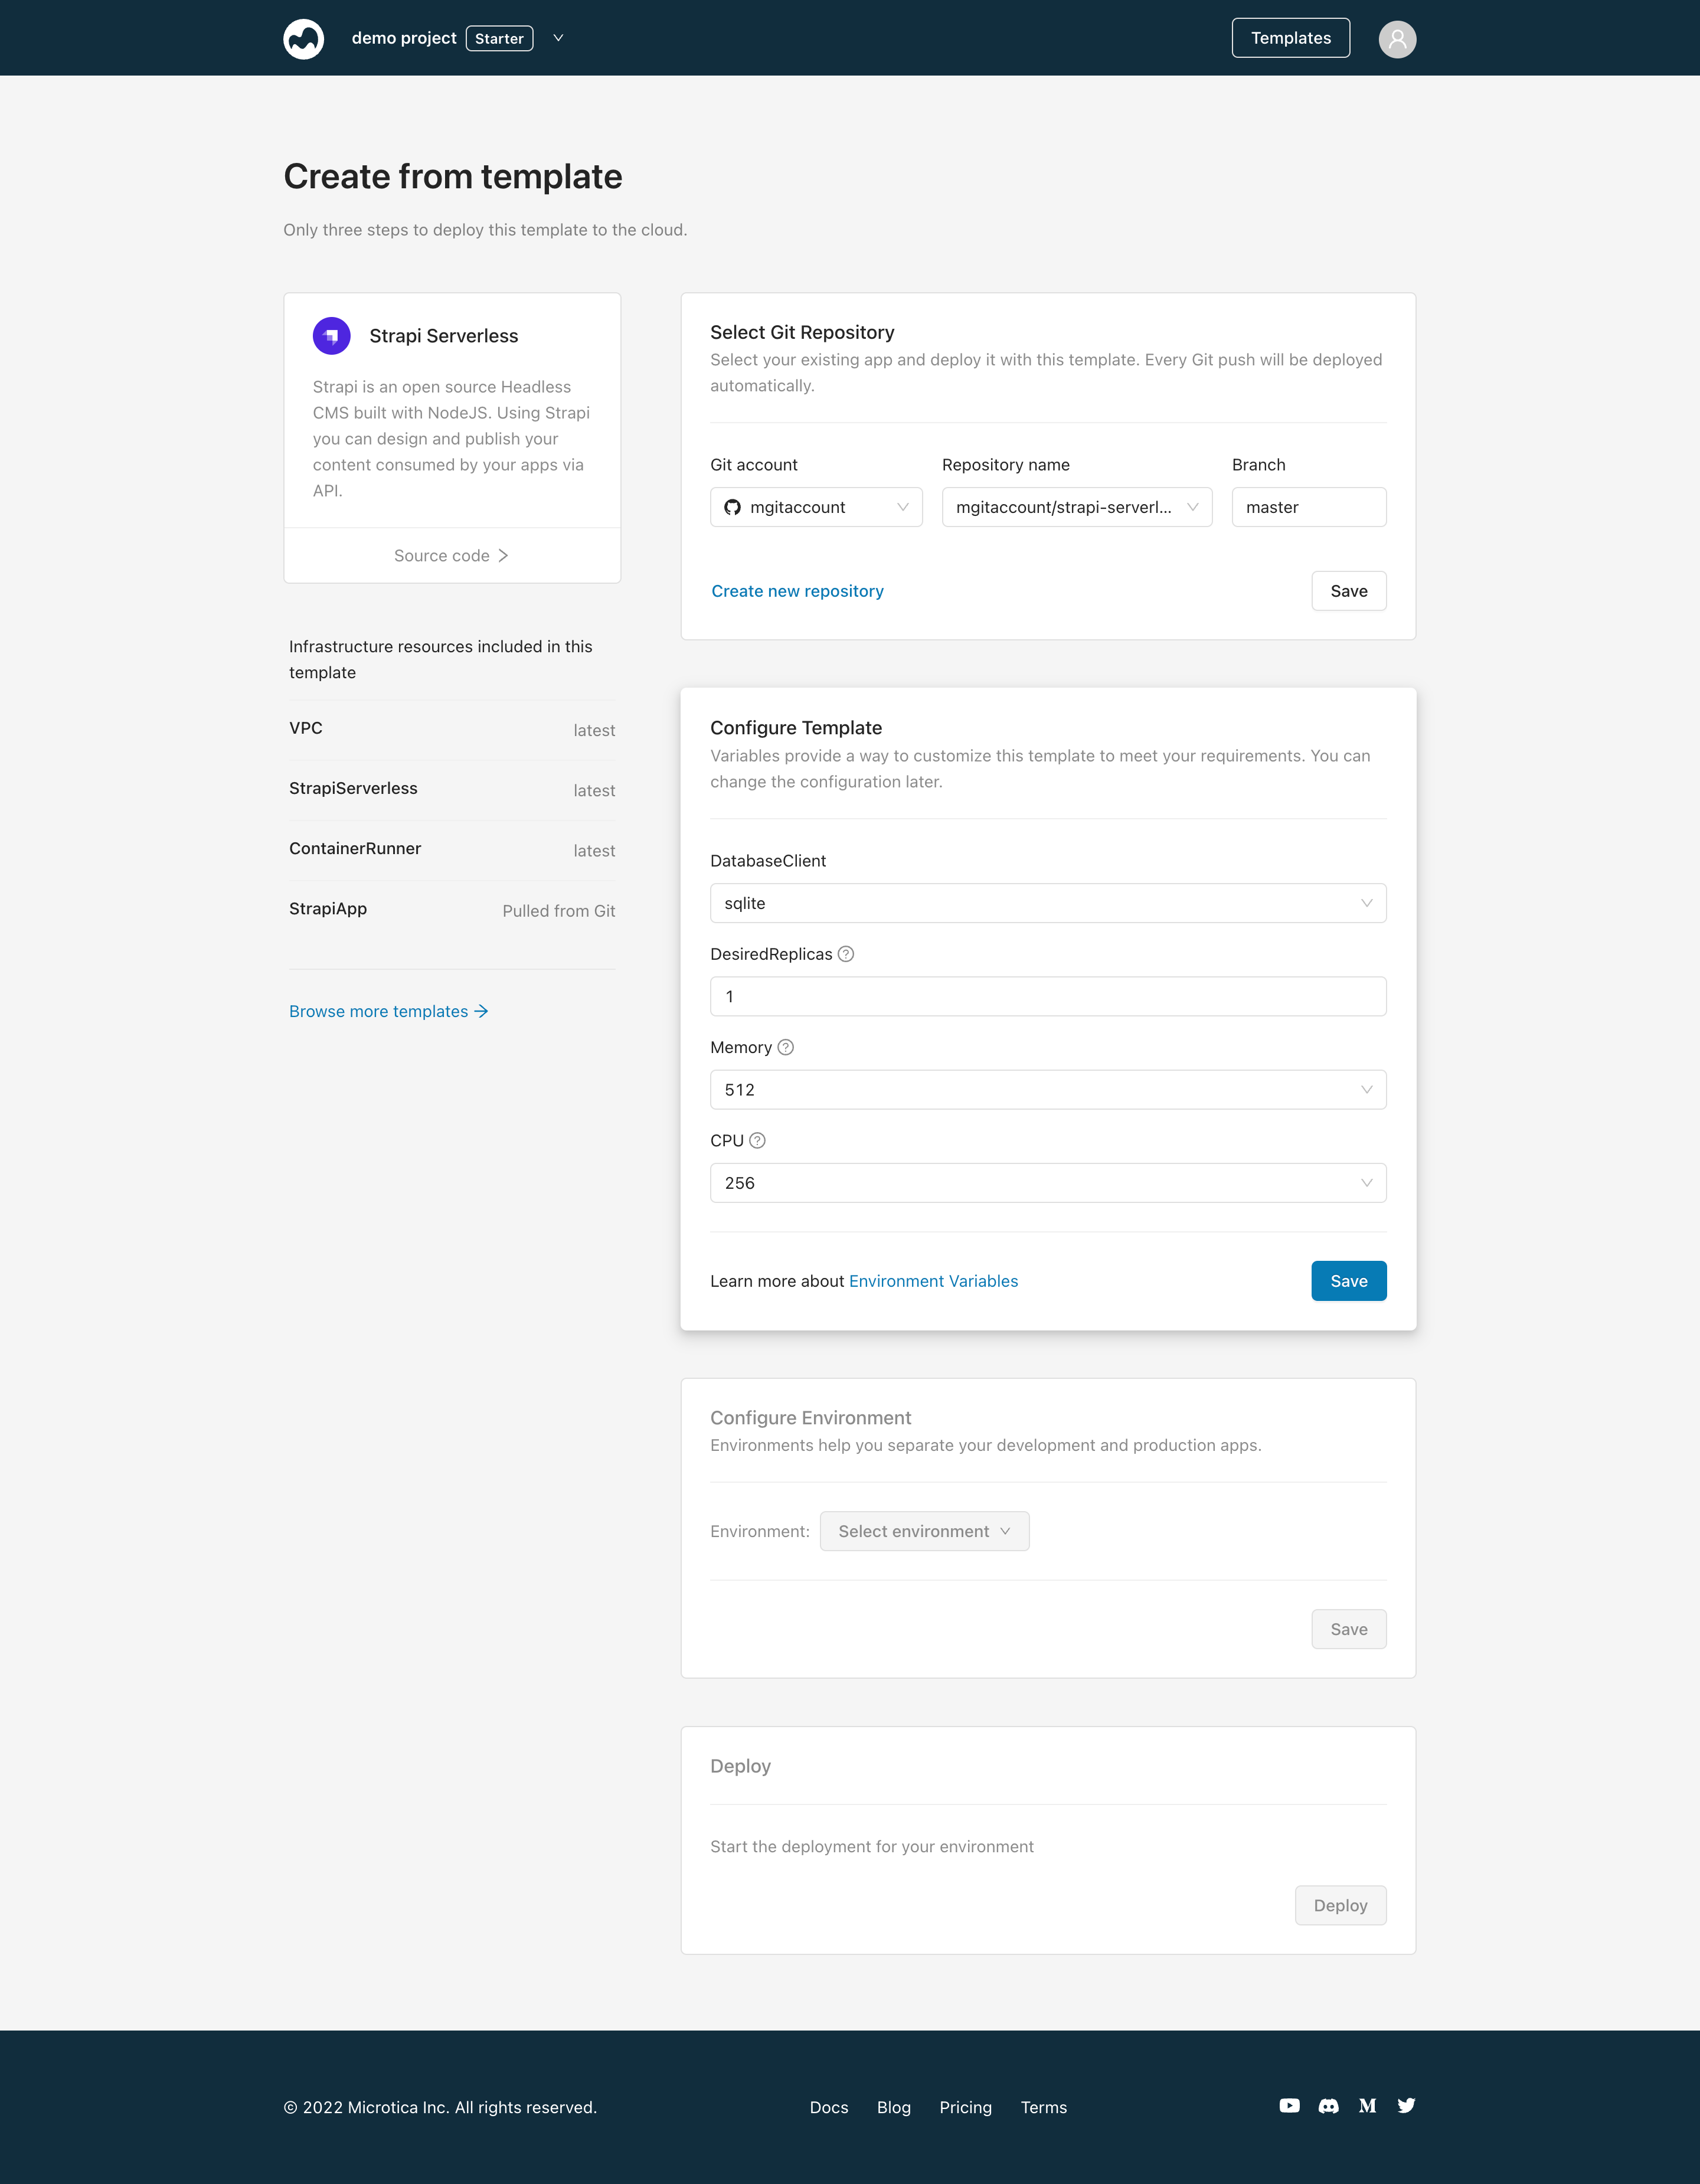The width and height of the screenshot is (1700, 2184).
Task: Click the Select Git Repository heading
Action: click(802, 332)
